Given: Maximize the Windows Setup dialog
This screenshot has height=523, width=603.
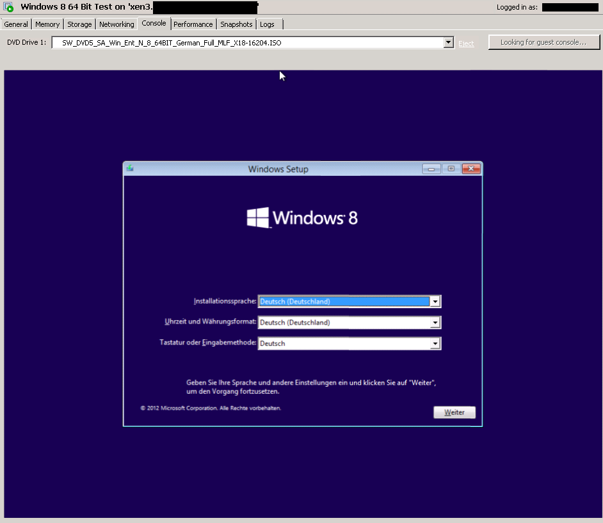Looking at the screenshot, I should (x=451, y=169).
